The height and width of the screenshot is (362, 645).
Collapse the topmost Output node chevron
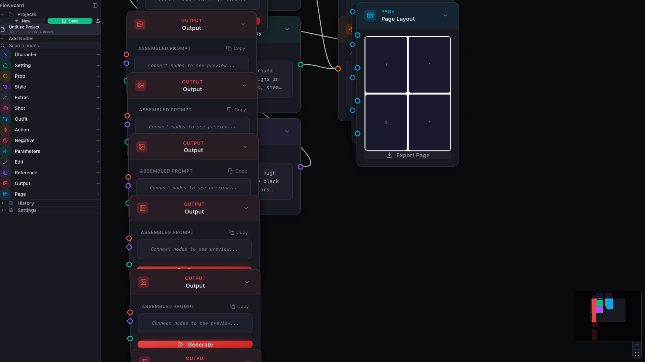243,24
